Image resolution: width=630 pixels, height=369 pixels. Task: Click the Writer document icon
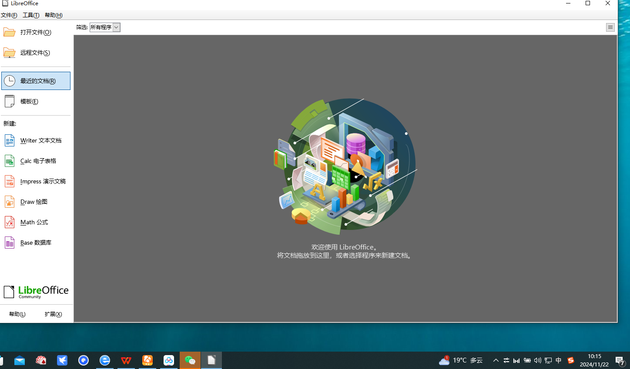click(x=10, y=140)
